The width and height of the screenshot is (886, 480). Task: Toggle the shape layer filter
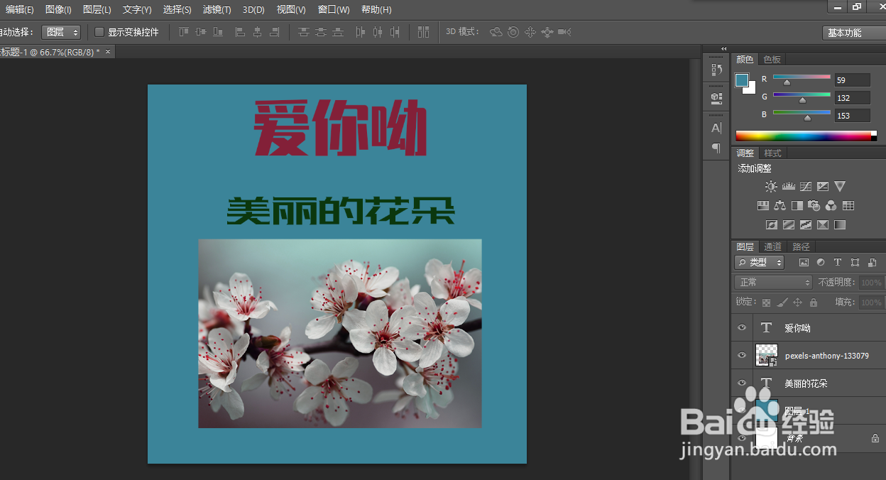coord(855,262)
